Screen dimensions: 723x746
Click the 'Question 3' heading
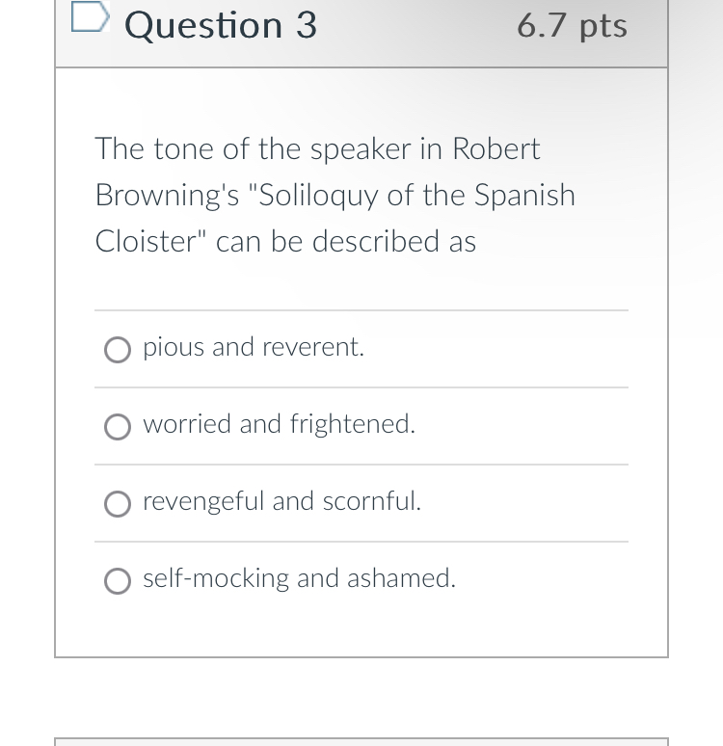(221, 25)
